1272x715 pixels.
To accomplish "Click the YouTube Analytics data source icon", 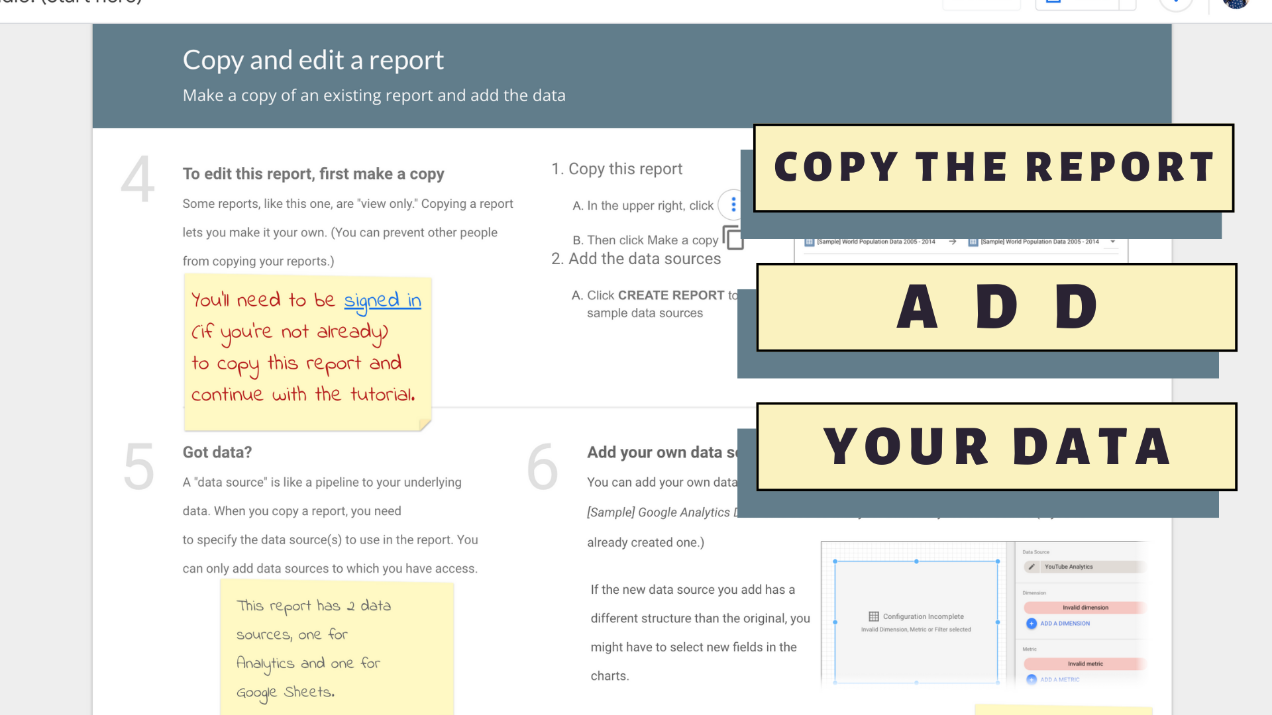I will pyautogui.click(x=1031, y=567).
